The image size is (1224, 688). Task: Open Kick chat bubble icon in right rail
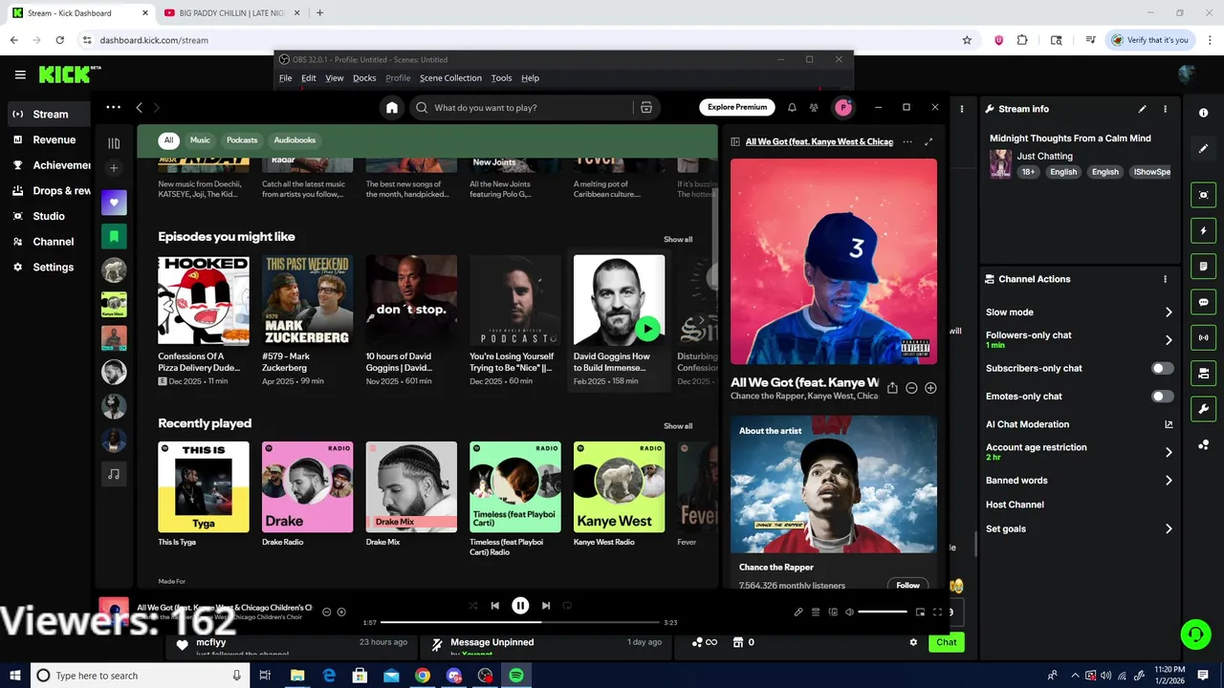[1204, 302]
